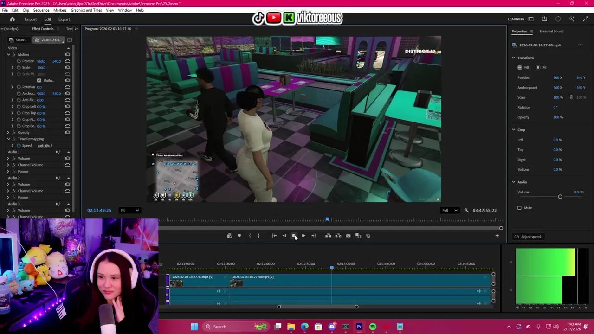Collapse the Crop section in Properties
Viewport: 594px width, 334px height.
pyautogui.click(x=514, y=130)
